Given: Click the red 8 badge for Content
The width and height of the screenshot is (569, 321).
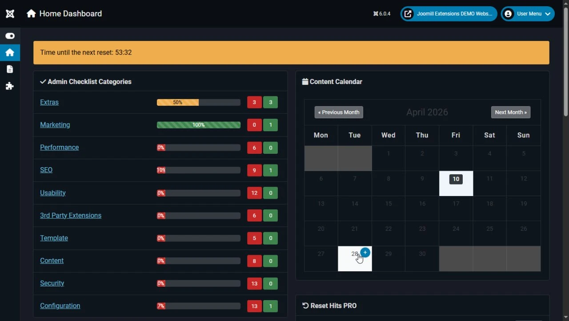Looking at the screenshot, I should coord(254,261).
